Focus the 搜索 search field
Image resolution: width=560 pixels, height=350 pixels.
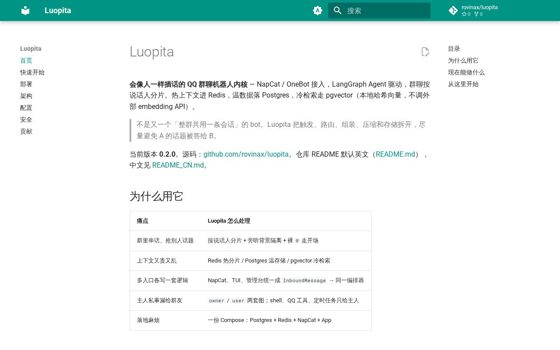[379, 10]
